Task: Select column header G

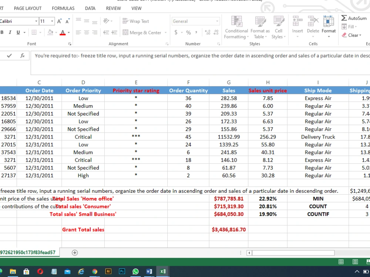Action: [229, 82]
